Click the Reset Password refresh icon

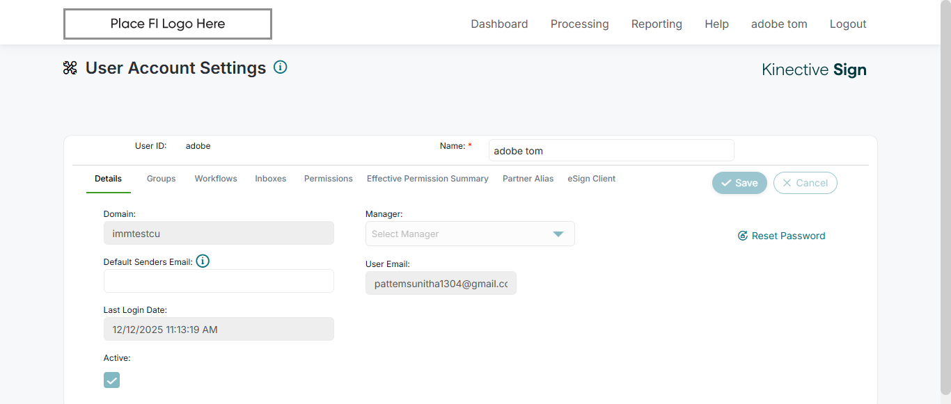coord(743,236)
